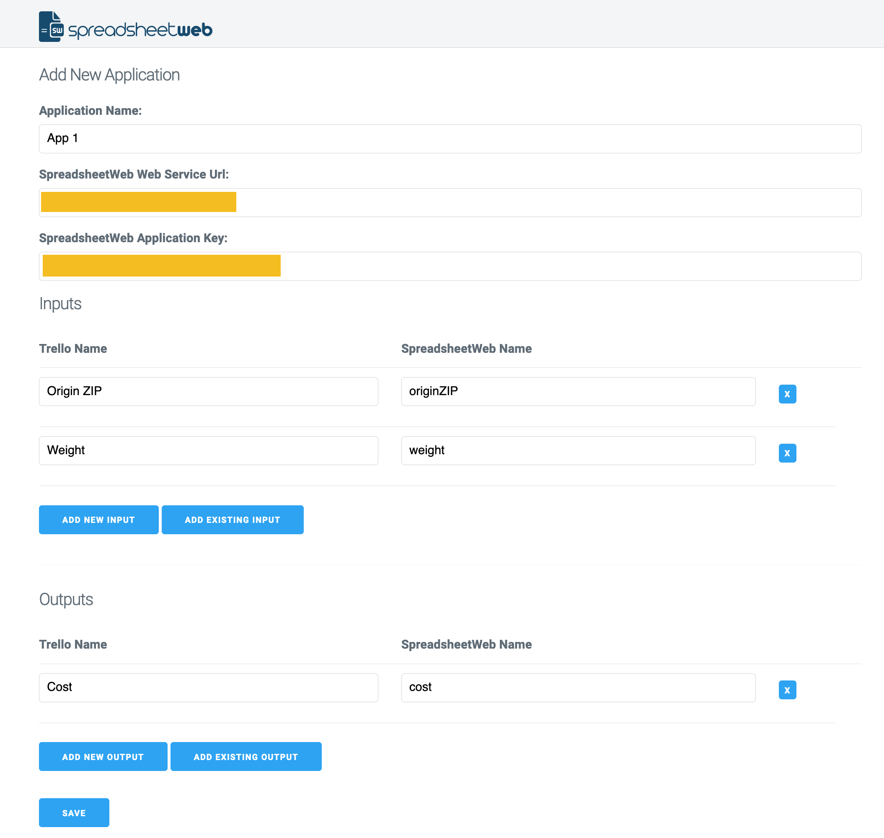
Task: Click the SpreadsheetWeb Web Service Url label
Action: [134, 174]
